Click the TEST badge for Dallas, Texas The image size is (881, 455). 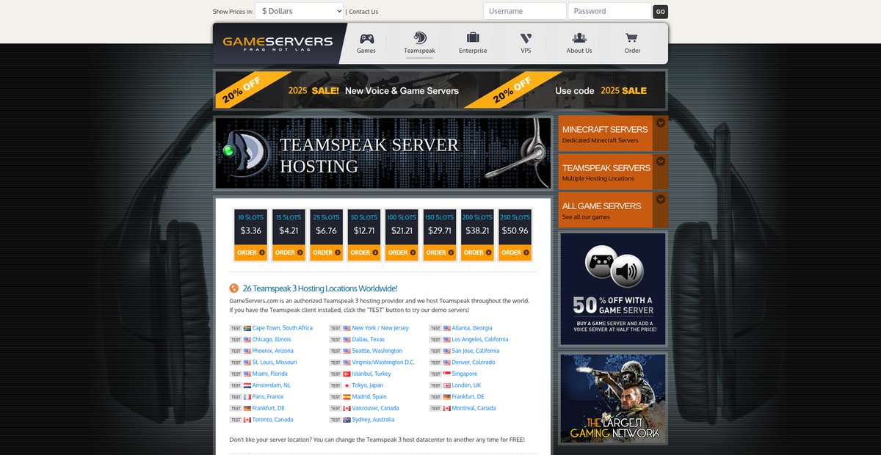(x=336, y=340)
